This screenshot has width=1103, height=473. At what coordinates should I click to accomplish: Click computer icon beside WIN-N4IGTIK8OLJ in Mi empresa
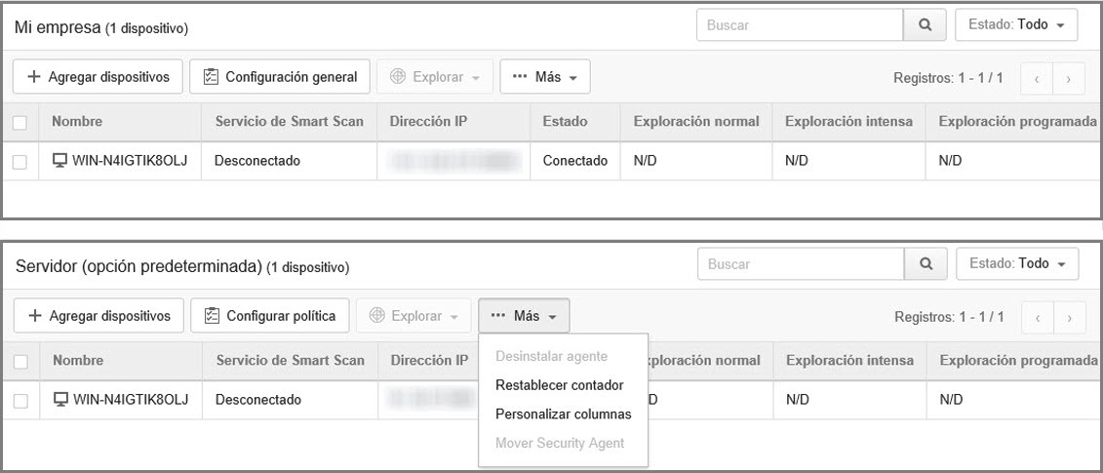(59, 161)
